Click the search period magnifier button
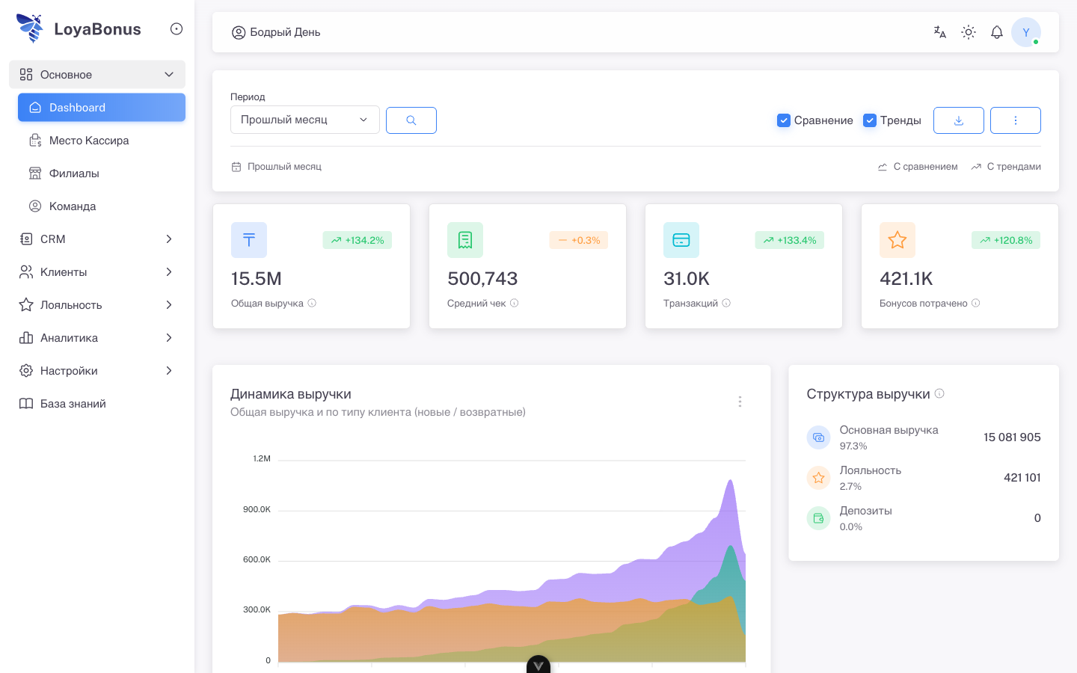 [x=411, y=120]
